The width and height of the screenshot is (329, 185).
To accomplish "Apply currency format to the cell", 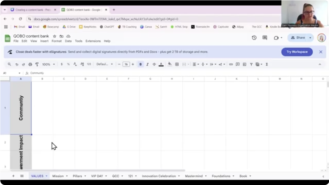I will pos(61,64).
